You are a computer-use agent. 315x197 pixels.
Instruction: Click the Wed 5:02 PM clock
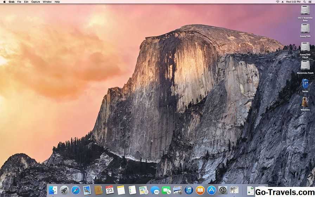point(293,2)
